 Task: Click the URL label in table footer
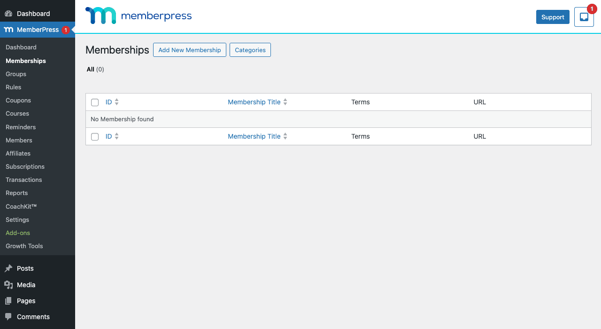pyautogui.click(x=480, y=136)
